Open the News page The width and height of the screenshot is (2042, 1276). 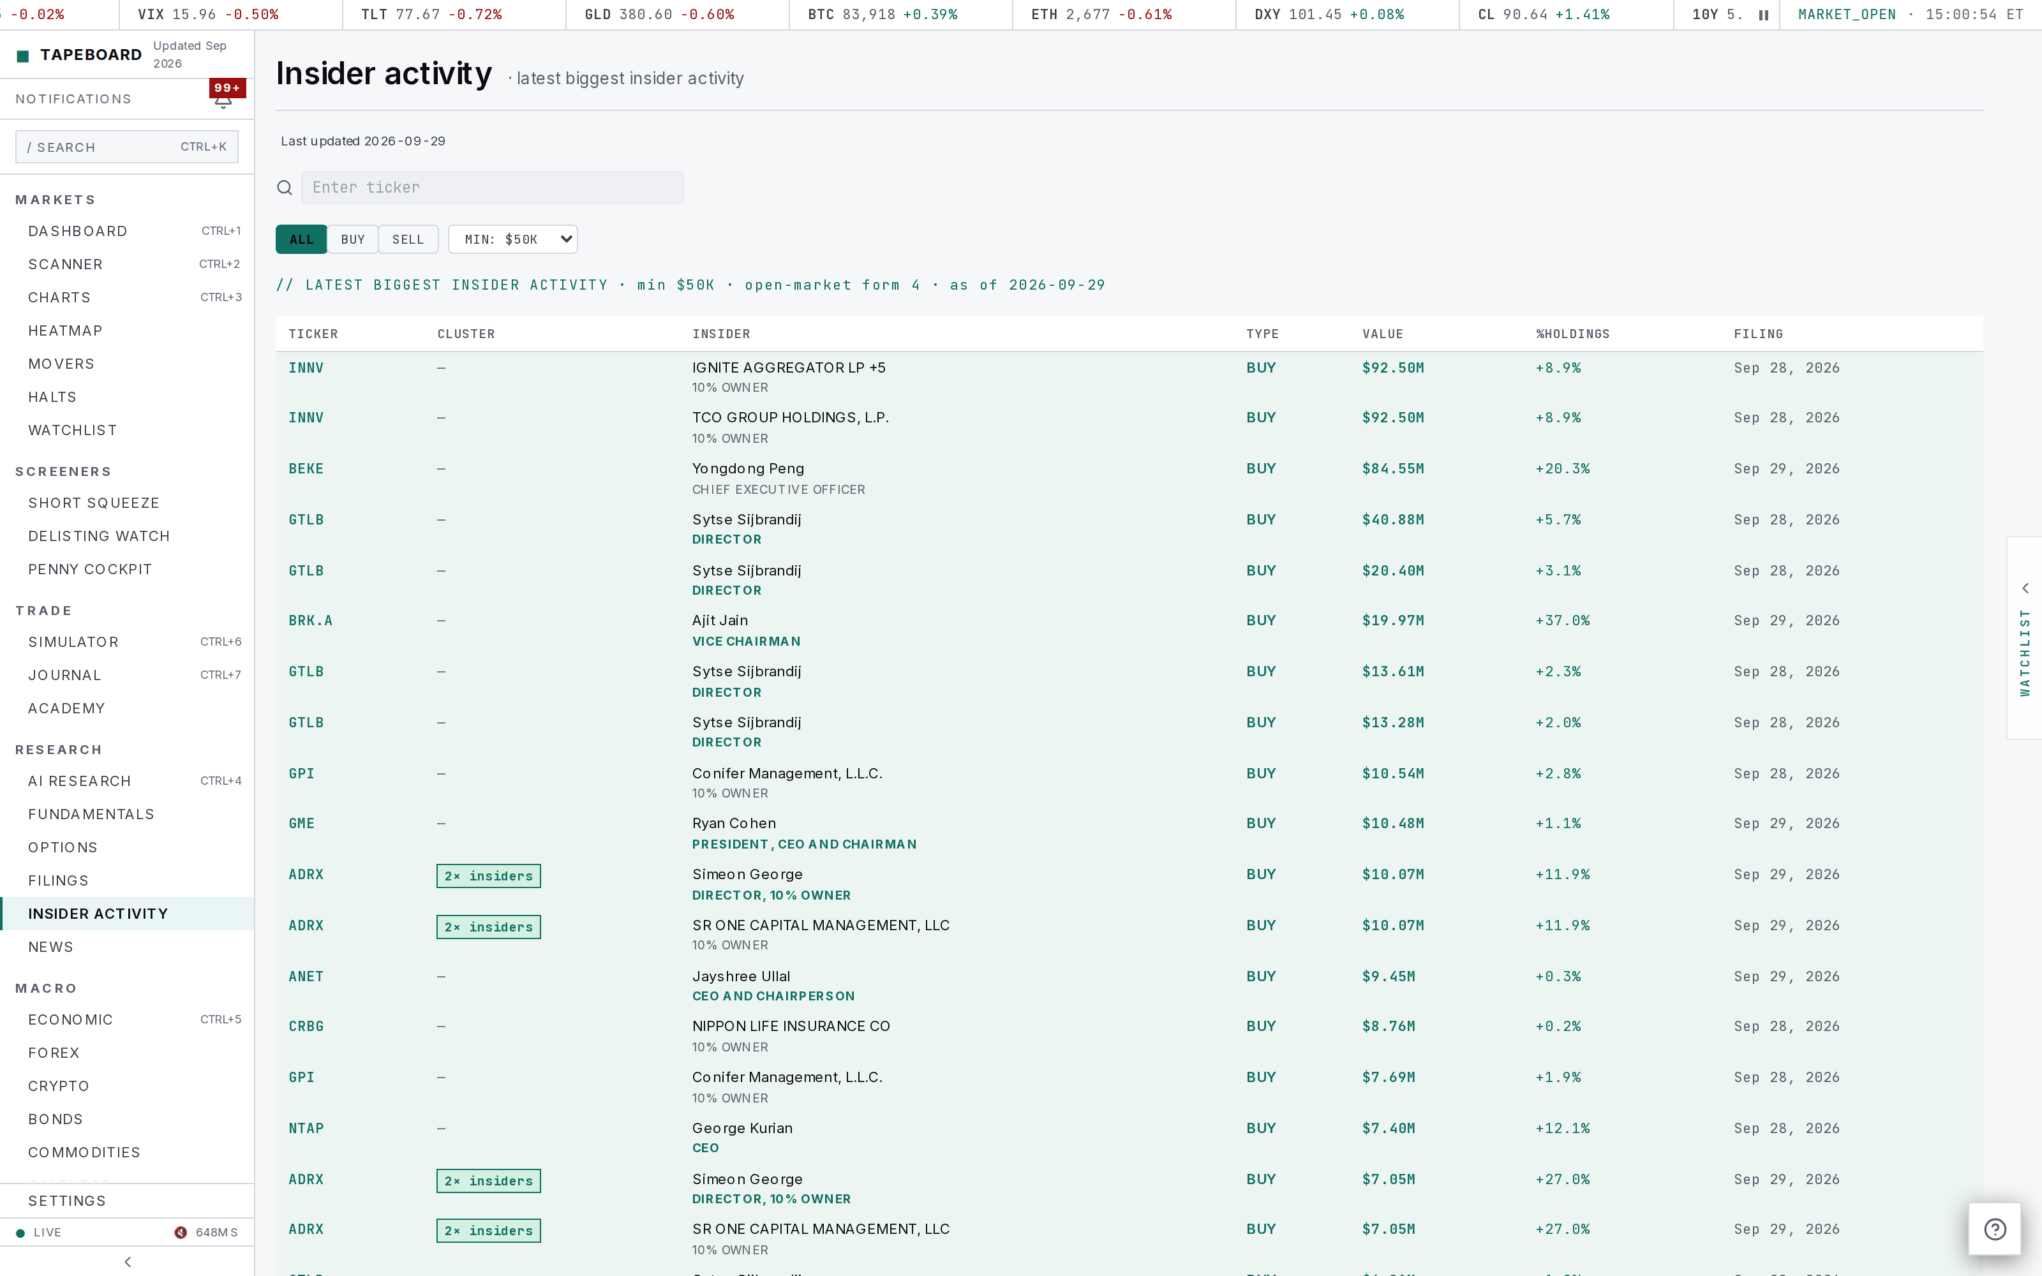click(126, 947)
